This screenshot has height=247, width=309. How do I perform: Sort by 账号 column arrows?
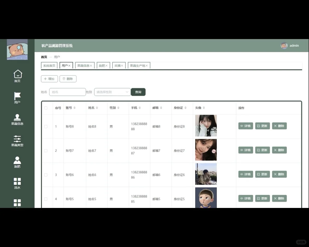74,108
